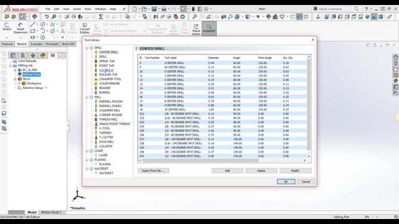This screenshot has width=399, height=224.
Task: Click the Add button in Tool Library
Action: coord(227,170)
